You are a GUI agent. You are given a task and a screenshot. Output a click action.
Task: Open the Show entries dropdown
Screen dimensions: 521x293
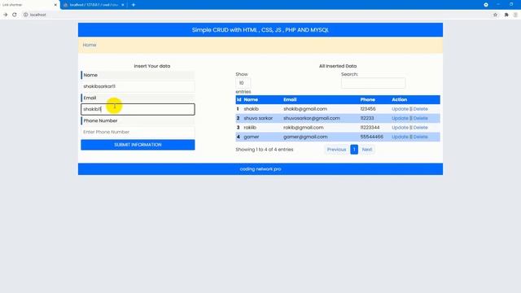click(243, 83)
